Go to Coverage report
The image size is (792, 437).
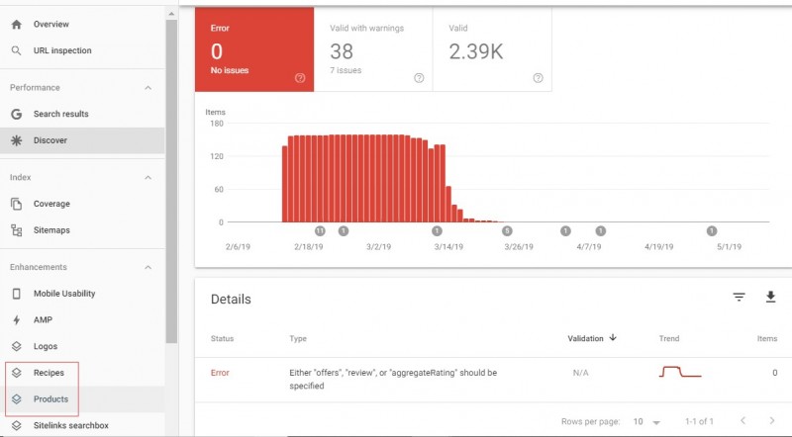[x=51, y=204]
